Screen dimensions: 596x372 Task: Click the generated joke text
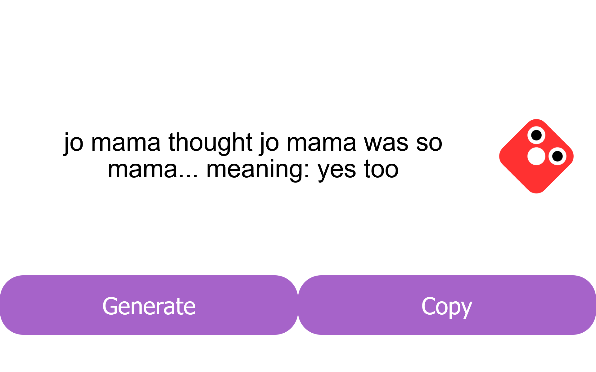tap(253, 156)
